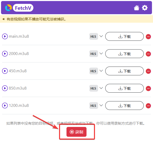Start recording with the red 录制 button
The image size is (153, 145).
(x=76, y=132)
